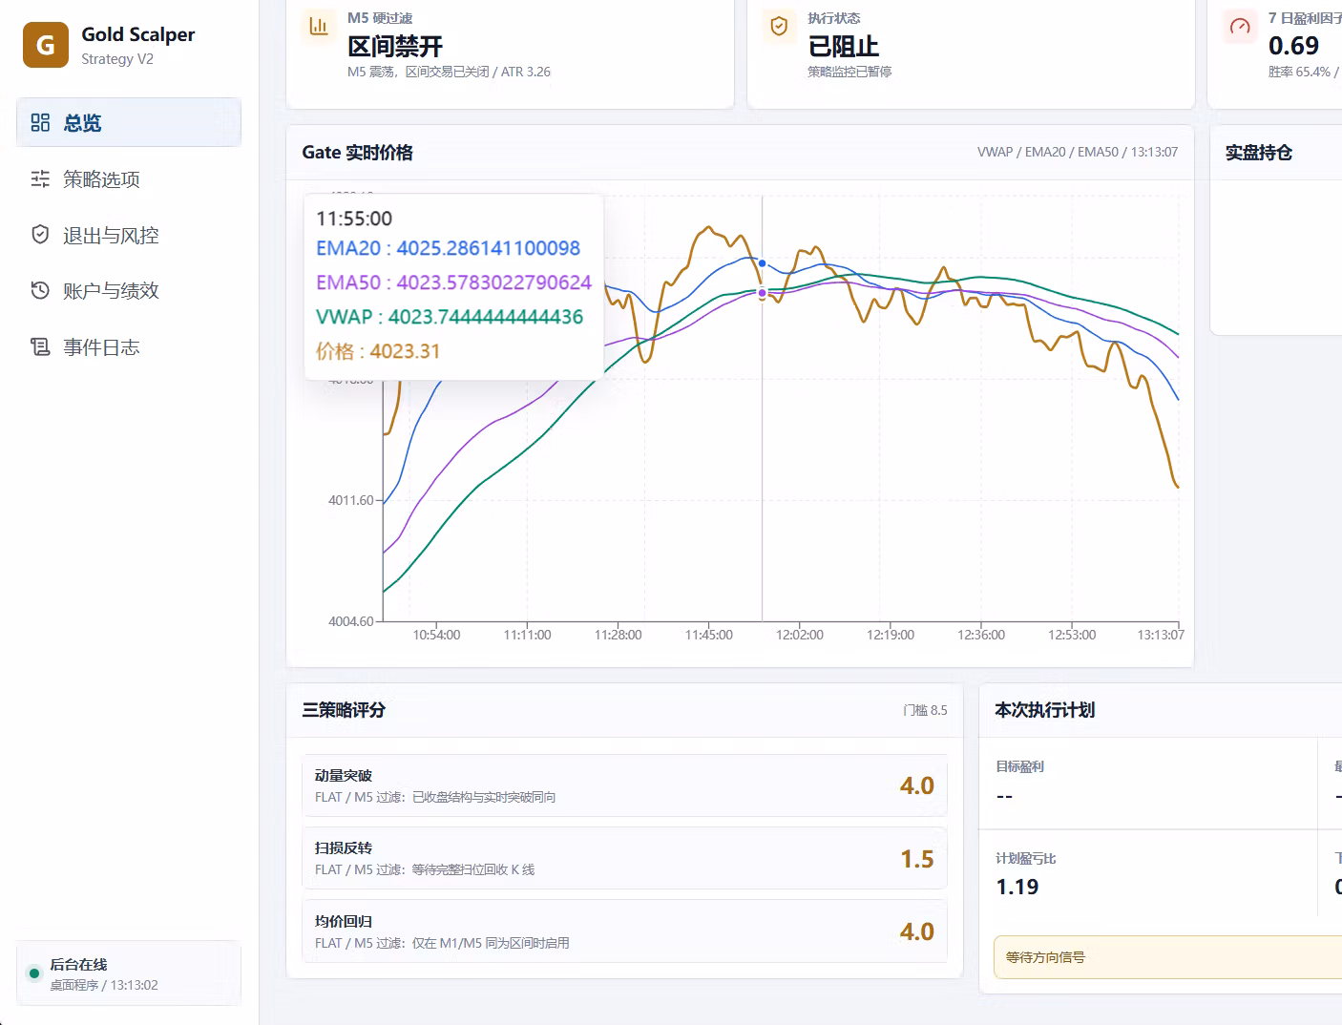Click the 后台在线 status label
The height and width of the screenshot is (1025, 1342).
[78, 965]
